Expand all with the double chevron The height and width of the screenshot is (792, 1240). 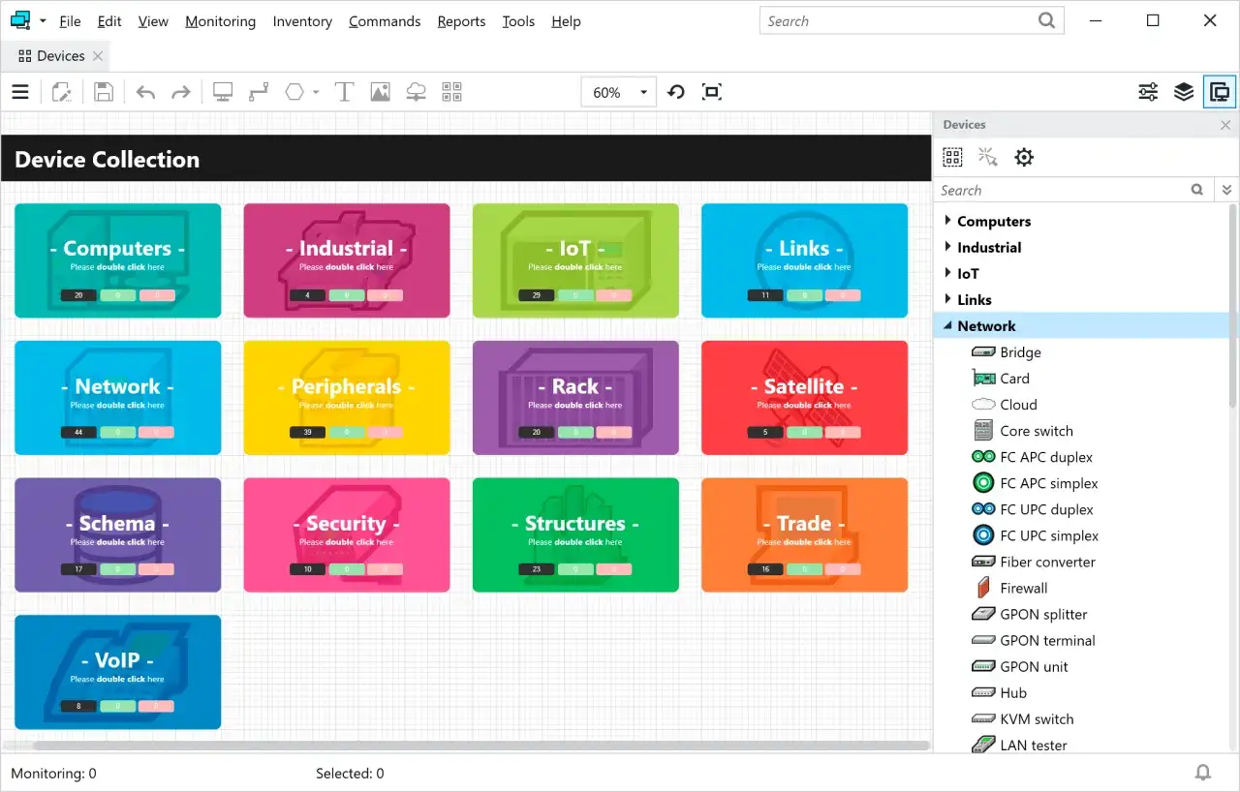click(x=1226, y=190)
